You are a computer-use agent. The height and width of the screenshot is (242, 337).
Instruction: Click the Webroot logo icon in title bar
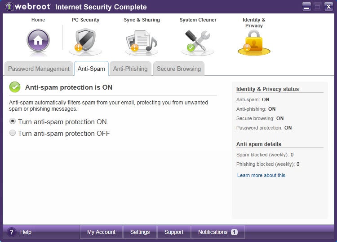click(9, 7)
